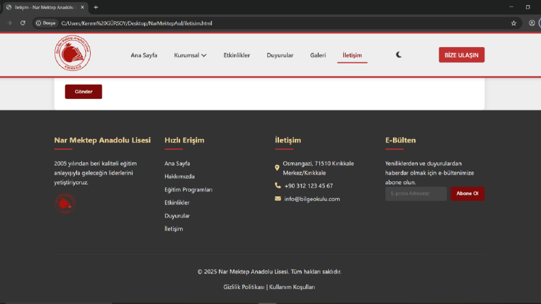The height and width of the screenshot is (304, 541).
Task: Click the BİZE ULAŞIN button
Action: coord(461,55)
